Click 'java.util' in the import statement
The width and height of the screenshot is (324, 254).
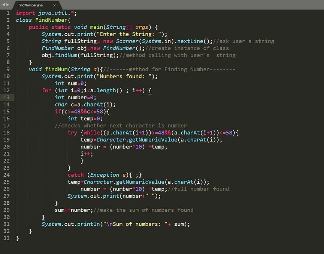pyautogui.click(x=53, y=13)
